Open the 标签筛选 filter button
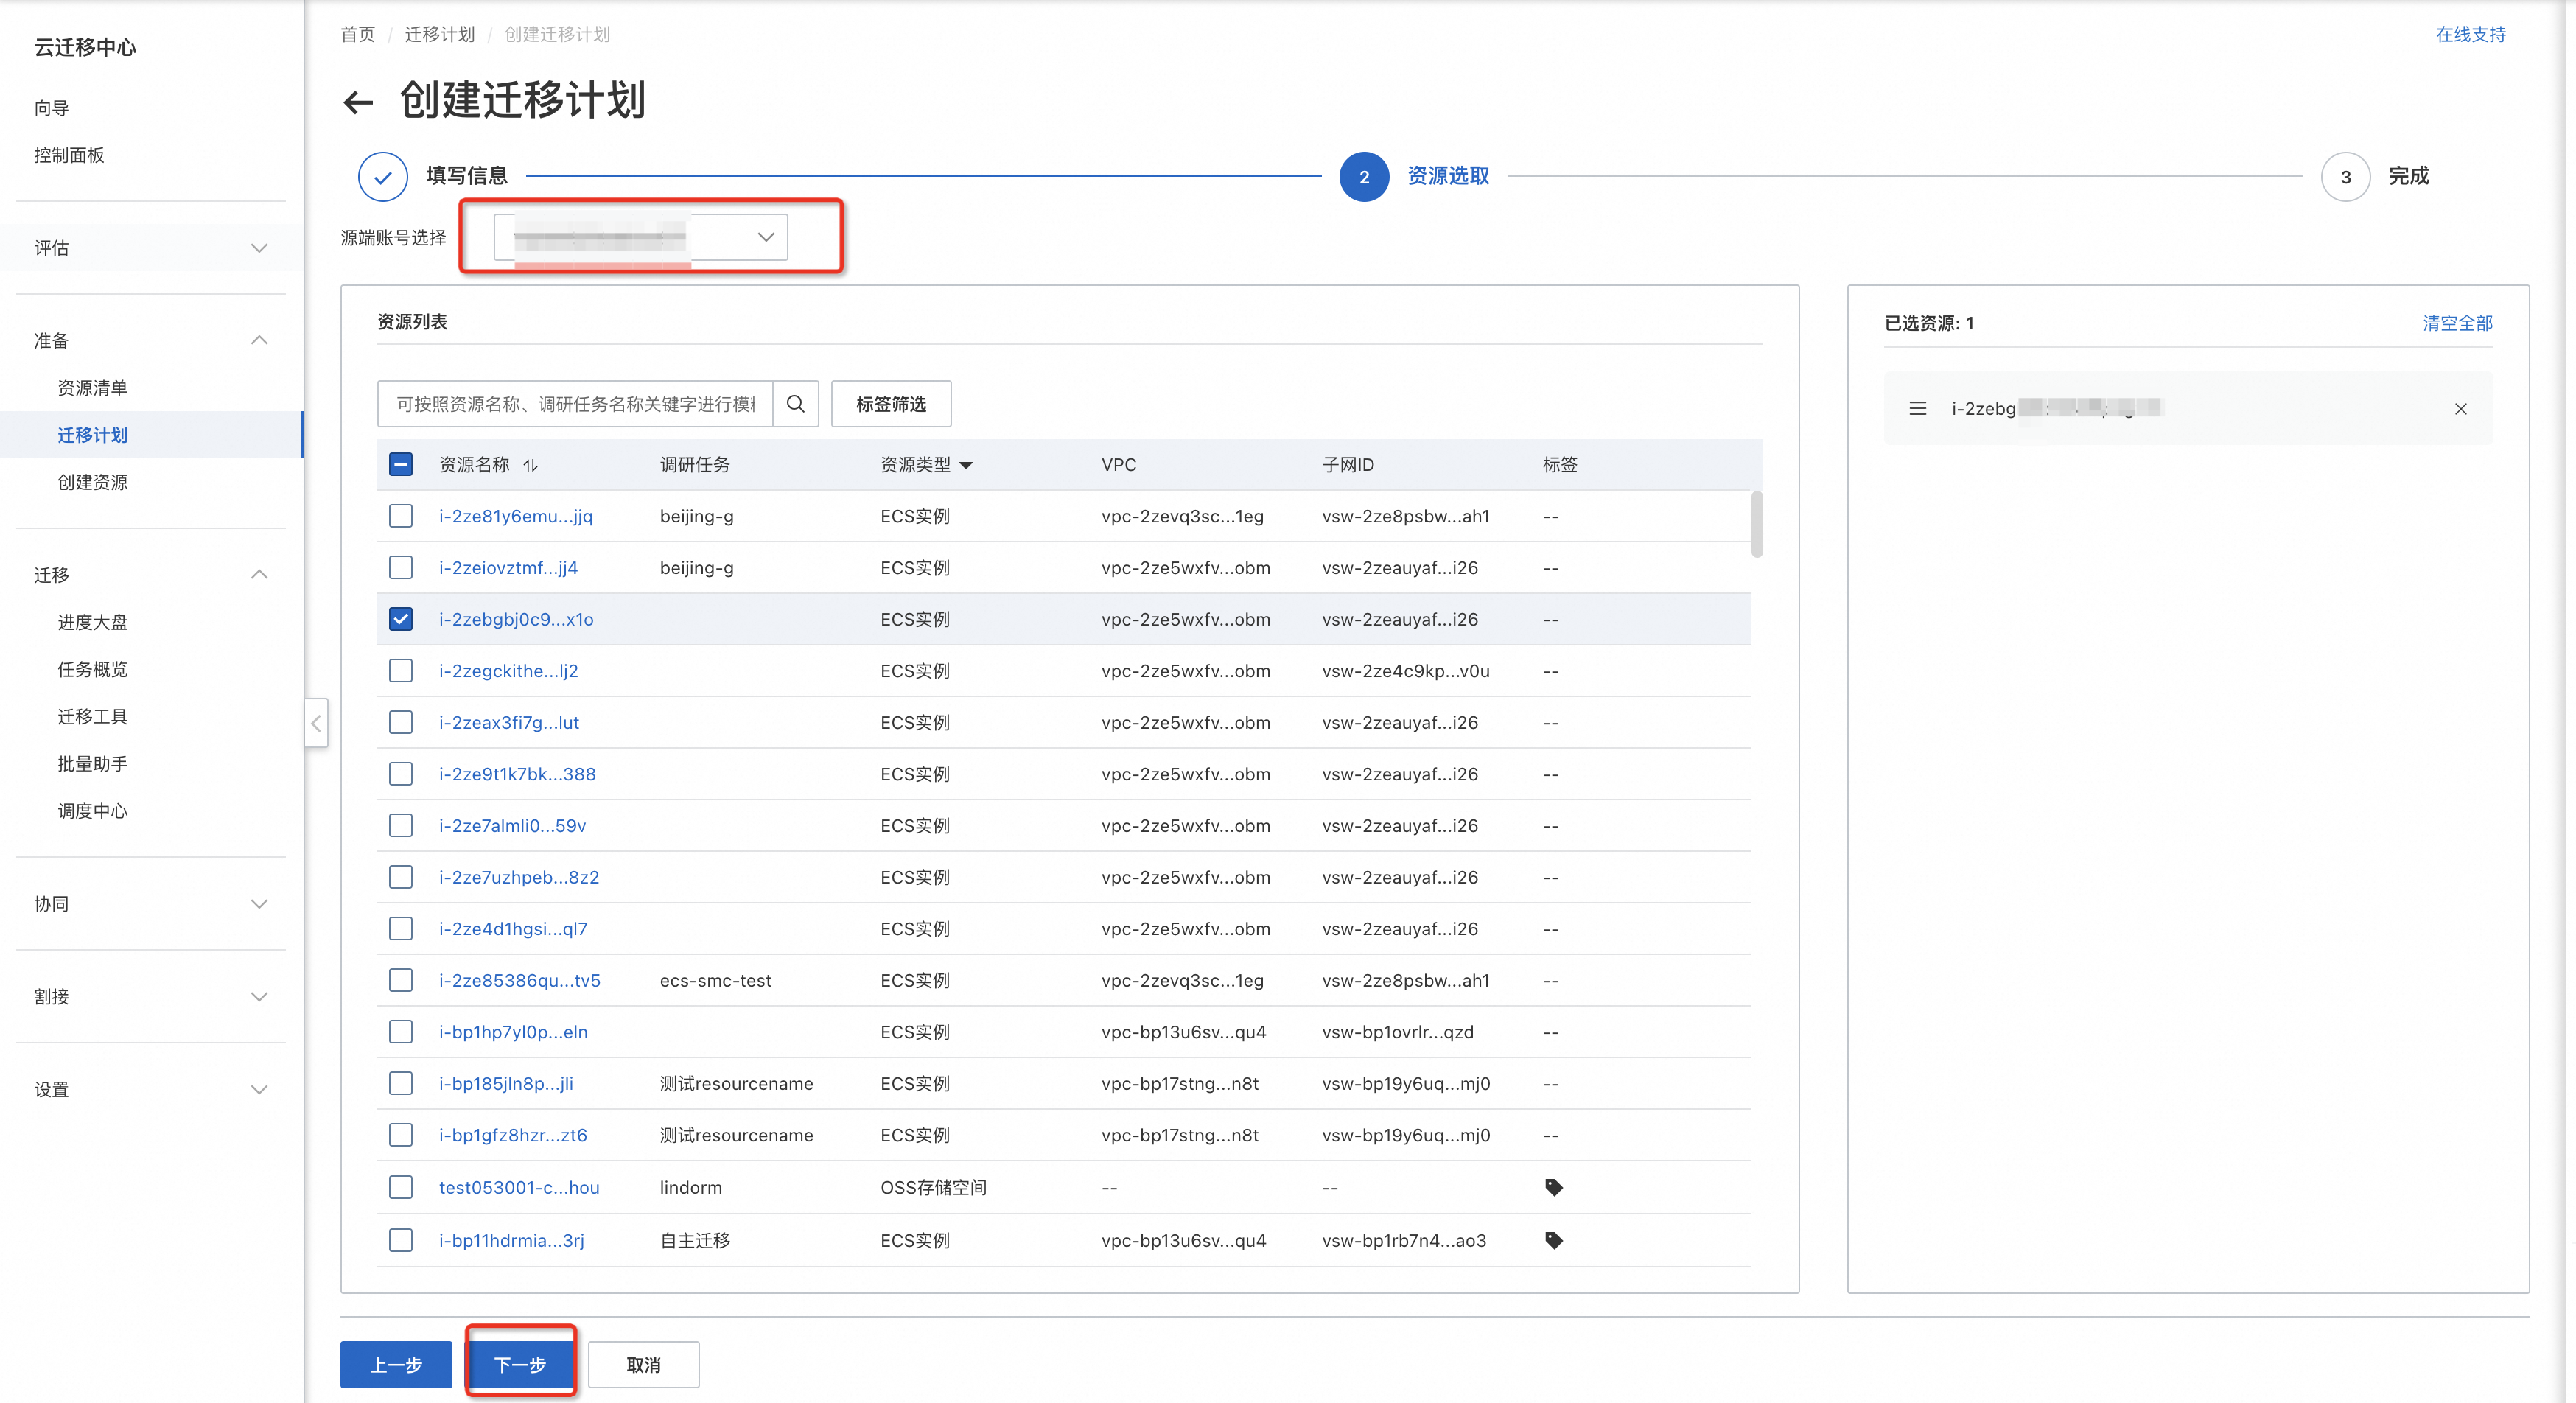This screenshot has height=1403, width=2576. click(891, 404)
